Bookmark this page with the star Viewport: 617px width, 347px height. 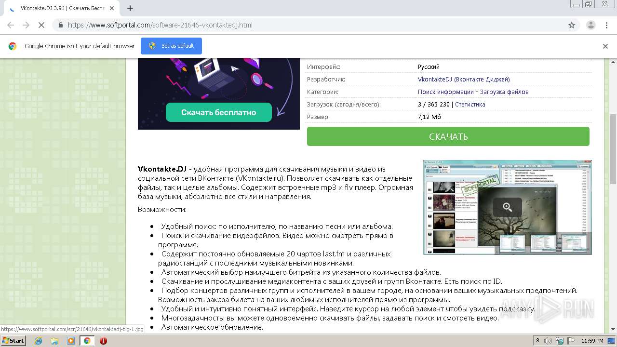(572, 25)
